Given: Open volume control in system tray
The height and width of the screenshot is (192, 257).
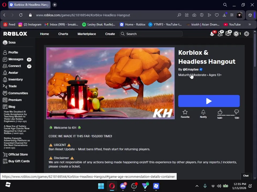Looking at the screenshot, I should tap(219, 186).
